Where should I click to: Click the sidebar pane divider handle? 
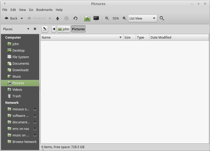point(40,87)
